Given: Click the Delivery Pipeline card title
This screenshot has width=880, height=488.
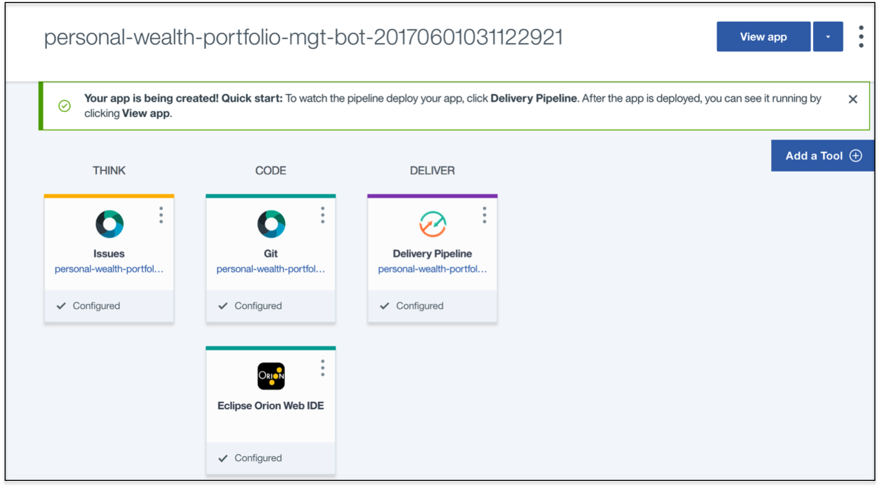Looking at the screenshot, I should [x=432, y=254].
